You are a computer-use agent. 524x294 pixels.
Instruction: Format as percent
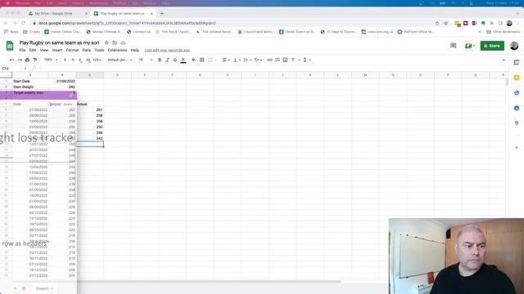[x=73, y=60]
